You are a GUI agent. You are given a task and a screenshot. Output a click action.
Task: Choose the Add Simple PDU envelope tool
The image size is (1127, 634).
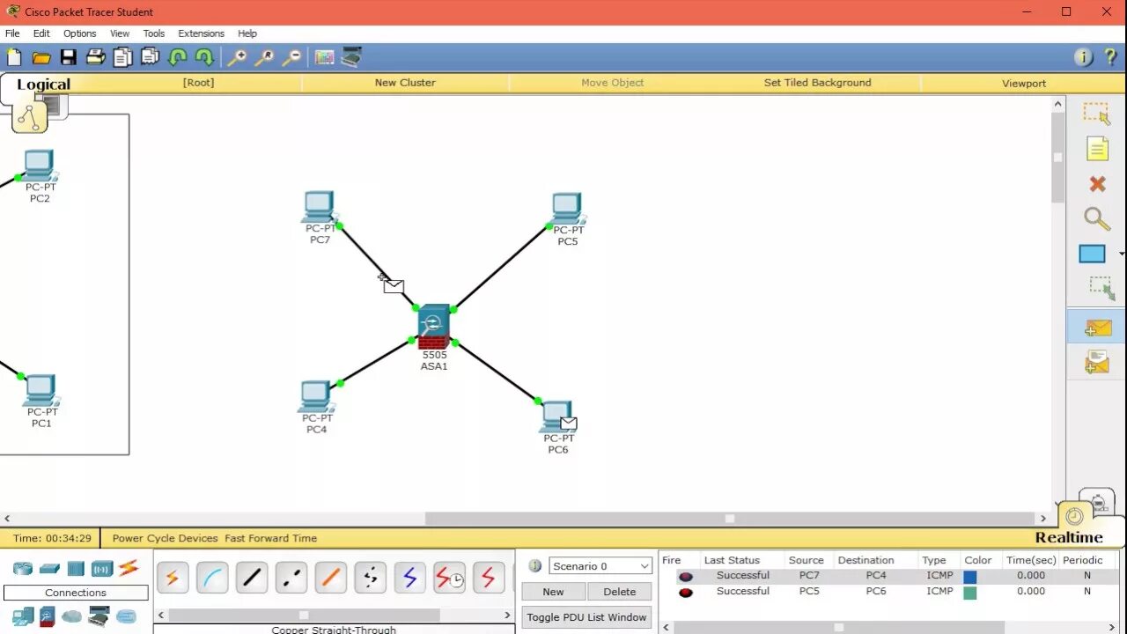click(x=1097, y=328)
